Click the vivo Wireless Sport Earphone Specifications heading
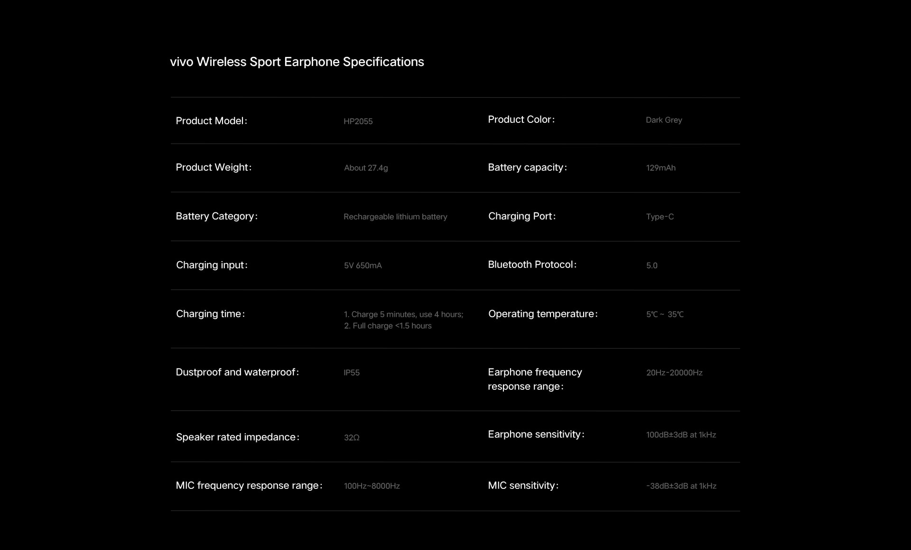Screen dimensions: 911x550 [x=297, y=62]
